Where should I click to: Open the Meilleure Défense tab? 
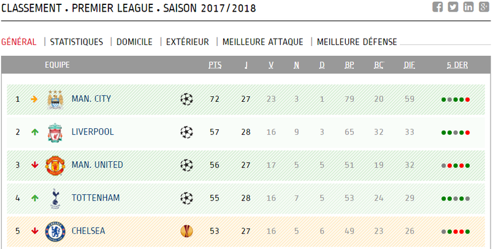[357, 42]
